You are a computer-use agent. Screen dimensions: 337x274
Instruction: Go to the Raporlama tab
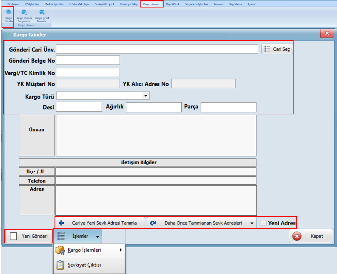[x=235, y=4]
